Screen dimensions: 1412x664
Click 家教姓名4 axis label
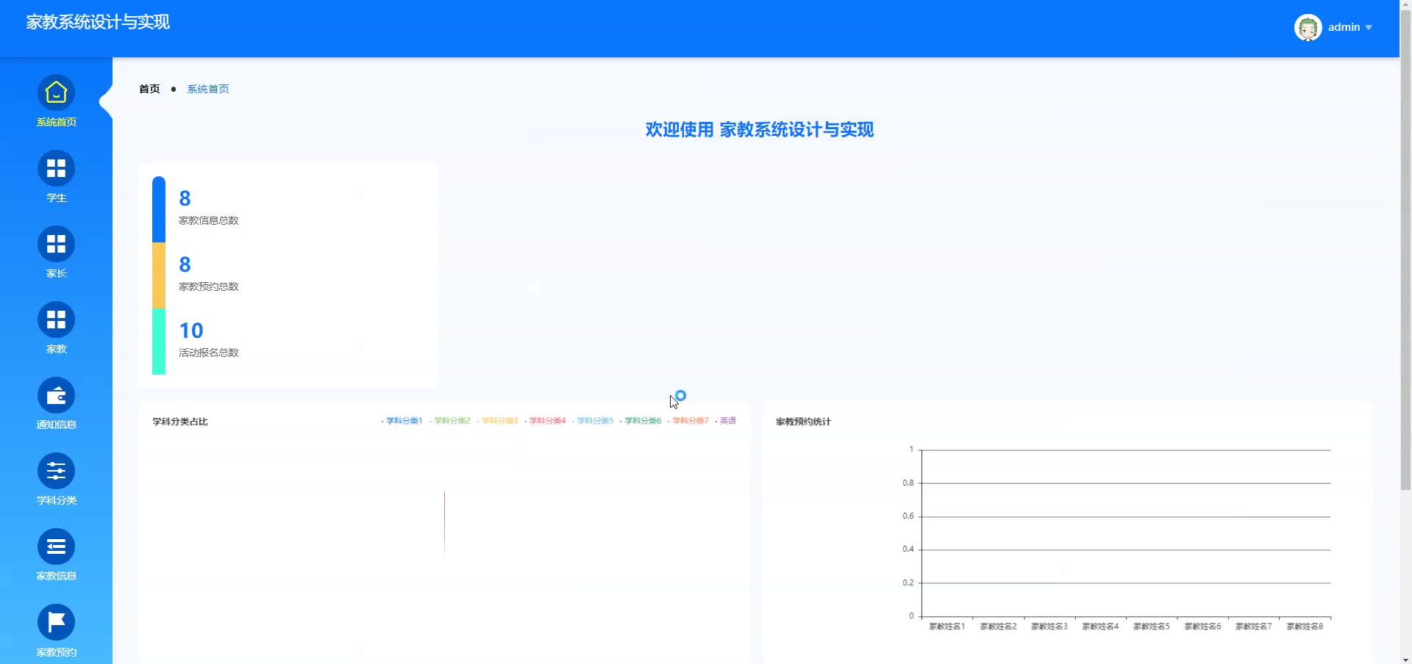click(1100, 627)
